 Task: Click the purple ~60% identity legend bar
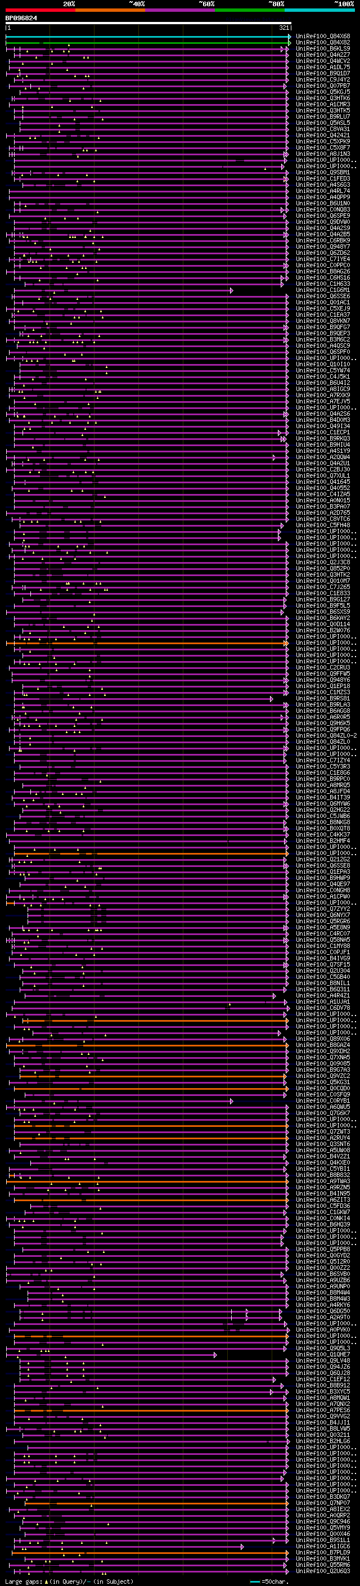pyautogui.click(x=179, y=10)
